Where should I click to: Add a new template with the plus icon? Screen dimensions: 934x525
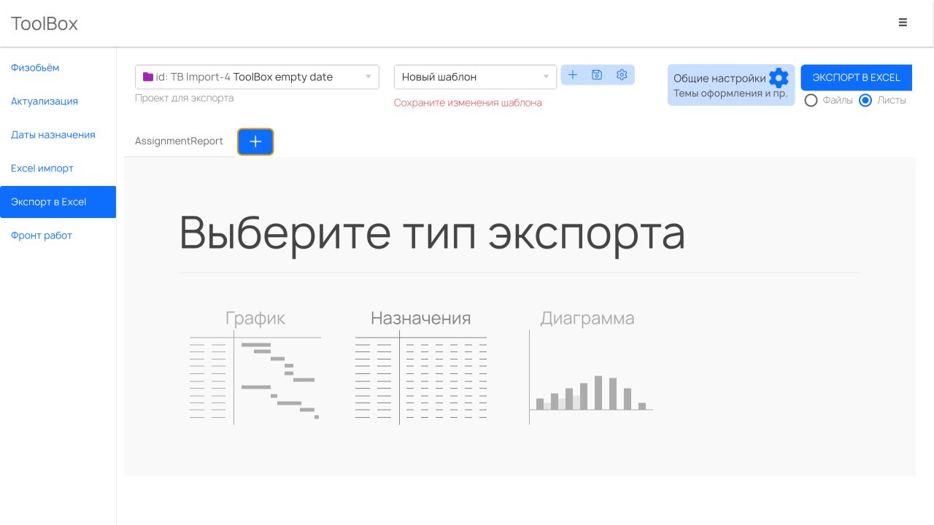coord(573,75)
